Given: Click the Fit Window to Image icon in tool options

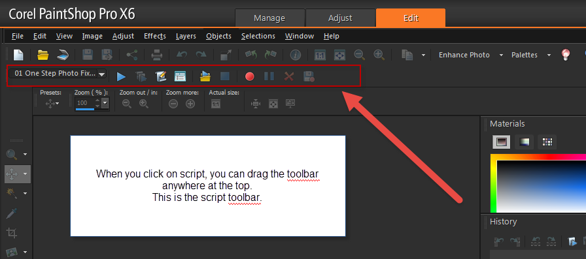Looking at the screenshot, I should 256,104.
